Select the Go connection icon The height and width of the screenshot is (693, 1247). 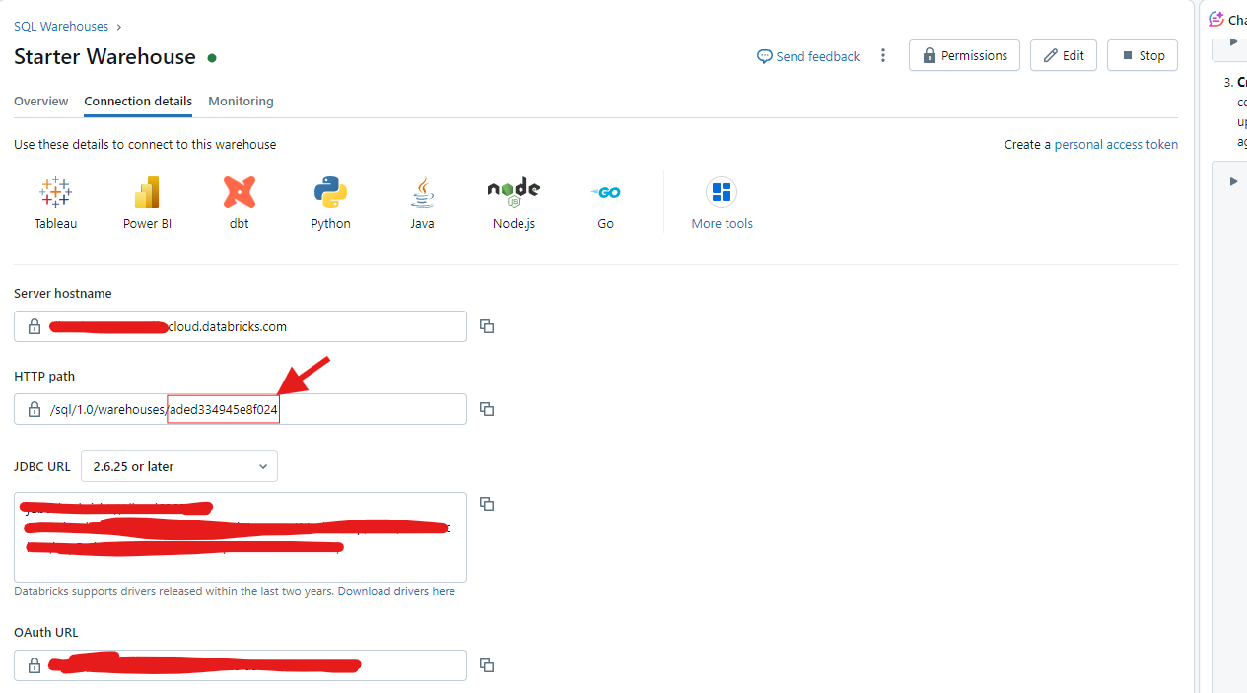point(605,202)
